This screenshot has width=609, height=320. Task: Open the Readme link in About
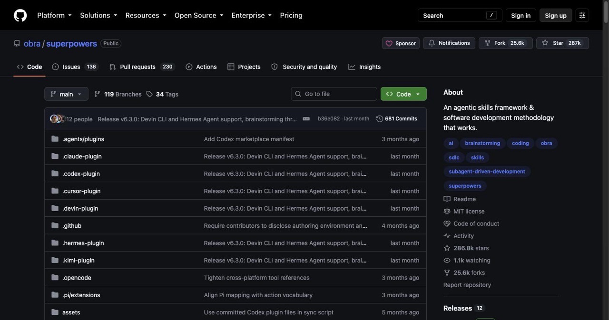[460, 199]
